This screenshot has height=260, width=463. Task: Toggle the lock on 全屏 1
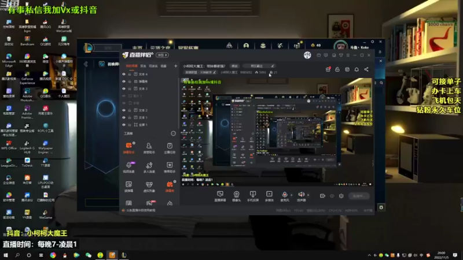click(x=129, y=125)
